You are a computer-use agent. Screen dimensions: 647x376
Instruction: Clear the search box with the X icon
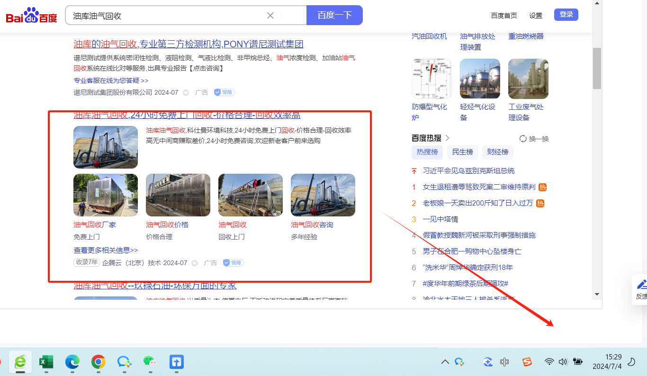click(x=270, y=16)
